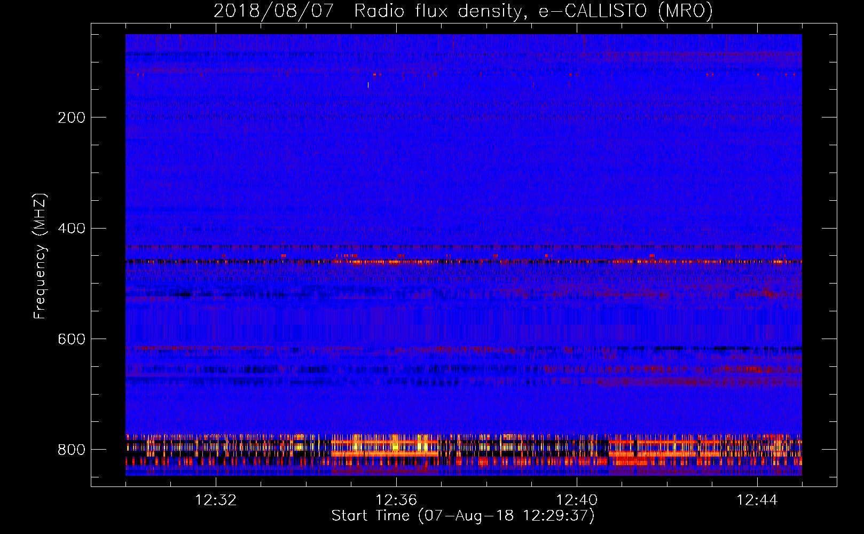Click the plot title "Radio flux density, e-CALLISTO (MRO)"
The width and height of the screenshot is (864, 534).
point(533,11)
